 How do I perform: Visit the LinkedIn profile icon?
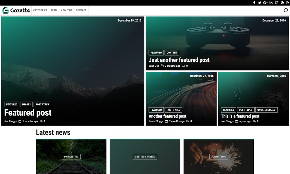271,3
